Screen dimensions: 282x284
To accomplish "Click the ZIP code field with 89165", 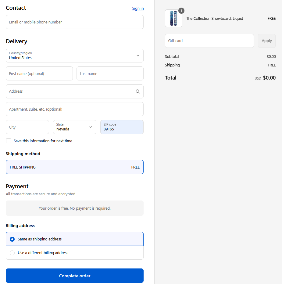I will (122, 127).
